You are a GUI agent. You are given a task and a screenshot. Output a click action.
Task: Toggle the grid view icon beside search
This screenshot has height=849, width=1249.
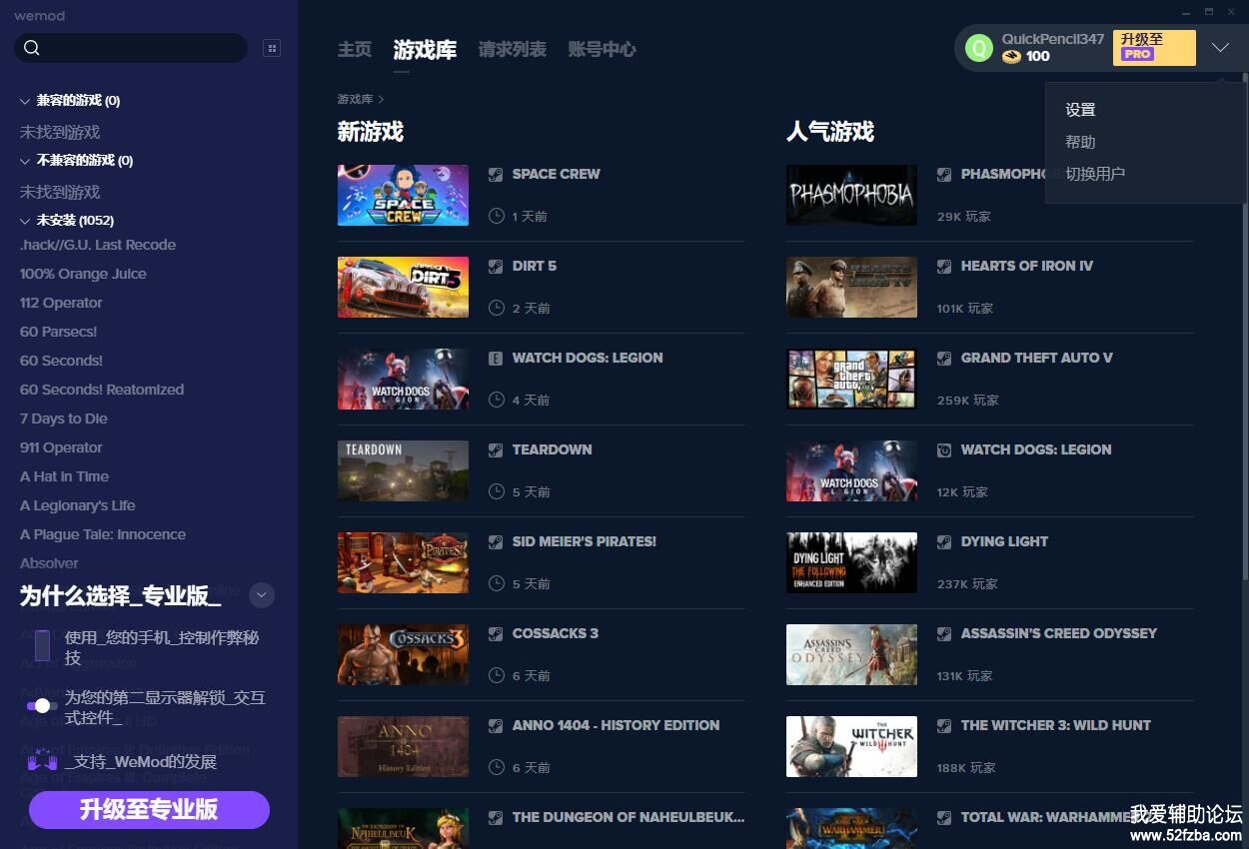click(272, 48)
